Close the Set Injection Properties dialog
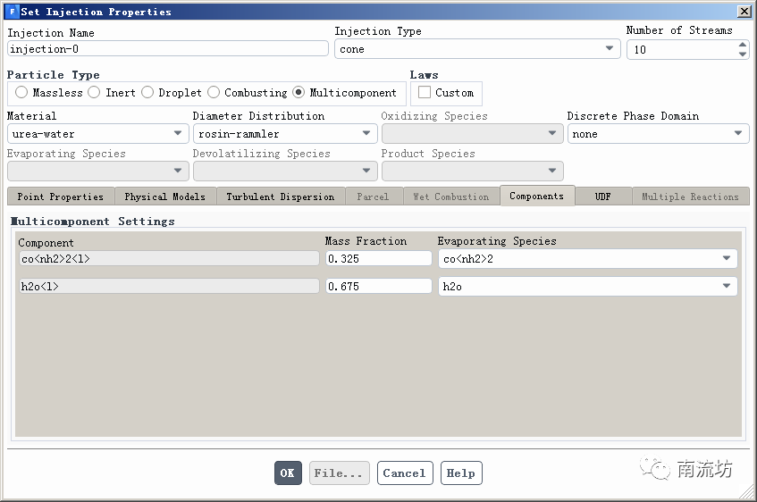 coord(744,12)
